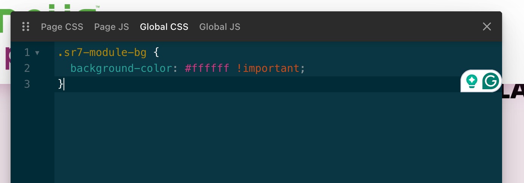The height and width of the screenshot is (183, 524).
Task: Click the #ffffff color value
Action: (x=207, y=68)
